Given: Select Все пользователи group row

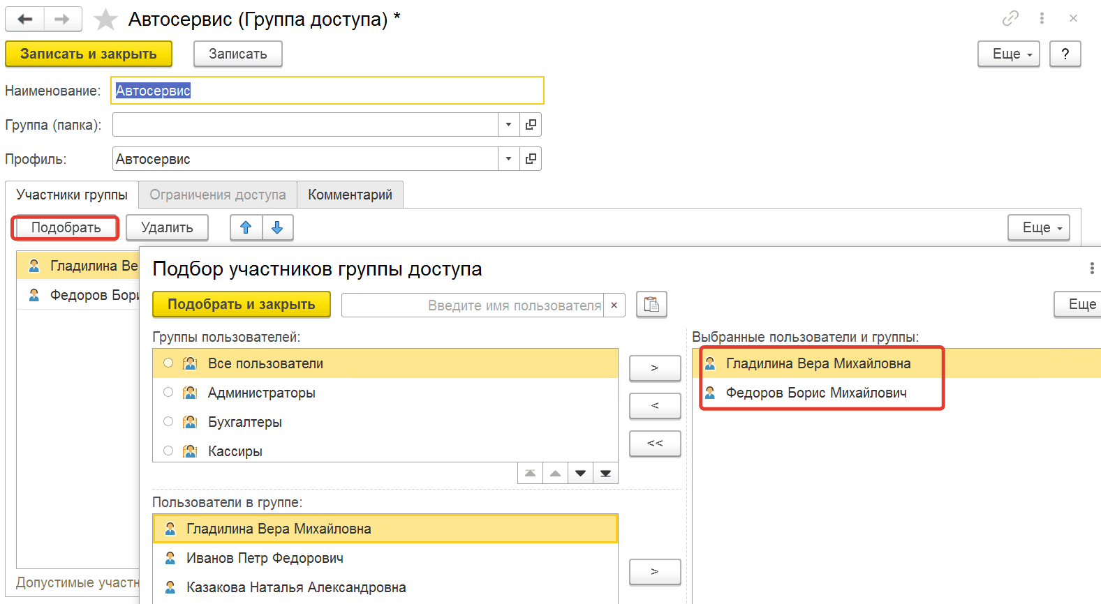Looking at the screenshot, I should click(385, 363).
